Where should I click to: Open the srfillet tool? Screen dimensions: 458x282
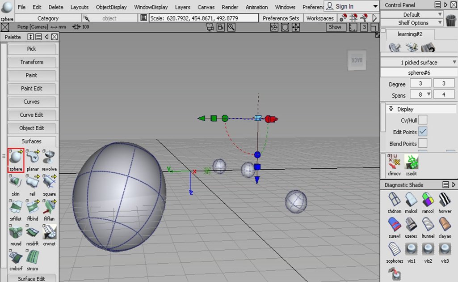coord(16,210)
